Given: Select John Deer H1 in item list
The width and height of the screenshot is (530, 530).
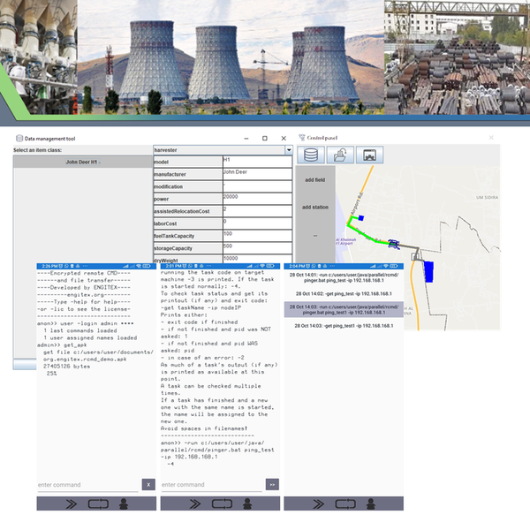Looking at the screenshot, I should (x=82, y=163).
